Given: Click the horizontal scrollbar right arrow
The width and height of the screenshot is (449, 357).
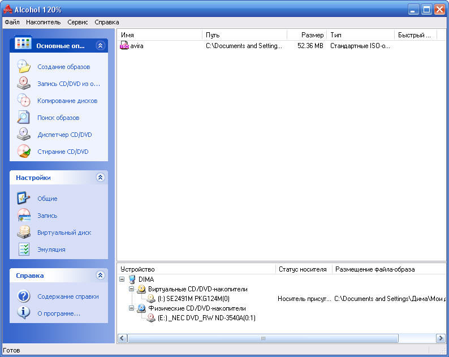Looking at the screenshot, I should tap(441, 338).
